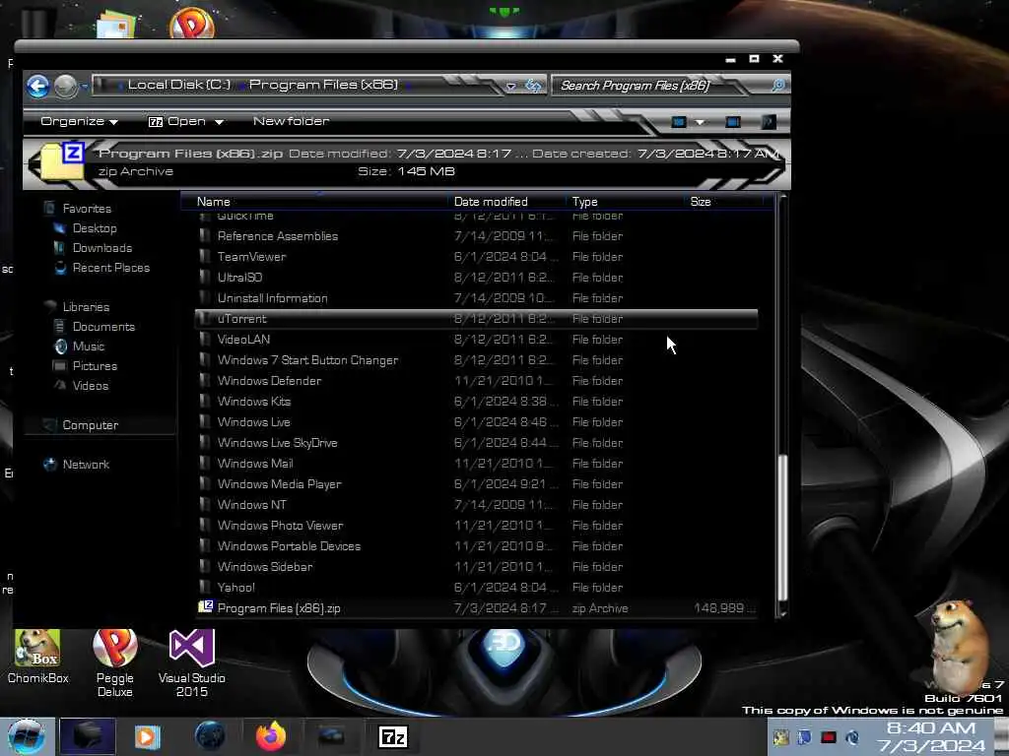Click the search magnifier icon
This screenshot has height=756, width=1009.
tap(777, 85)
